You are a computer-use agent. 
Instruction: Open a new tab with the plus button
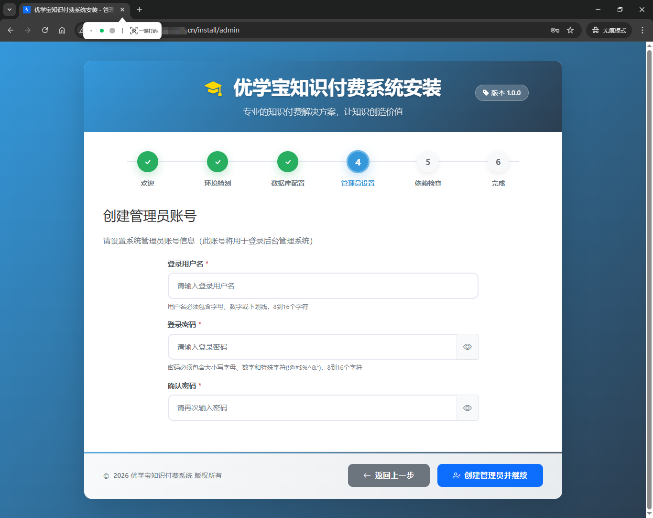[x=139, y=10]
